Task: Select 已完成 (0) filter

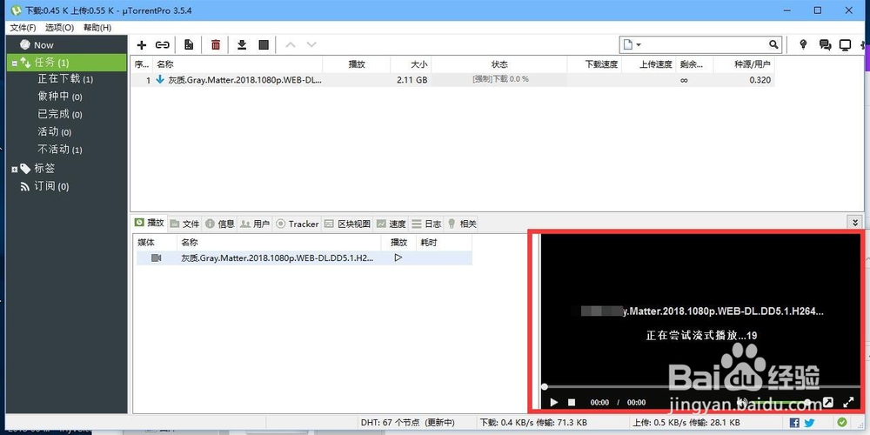Action: [x=60, y=114]
